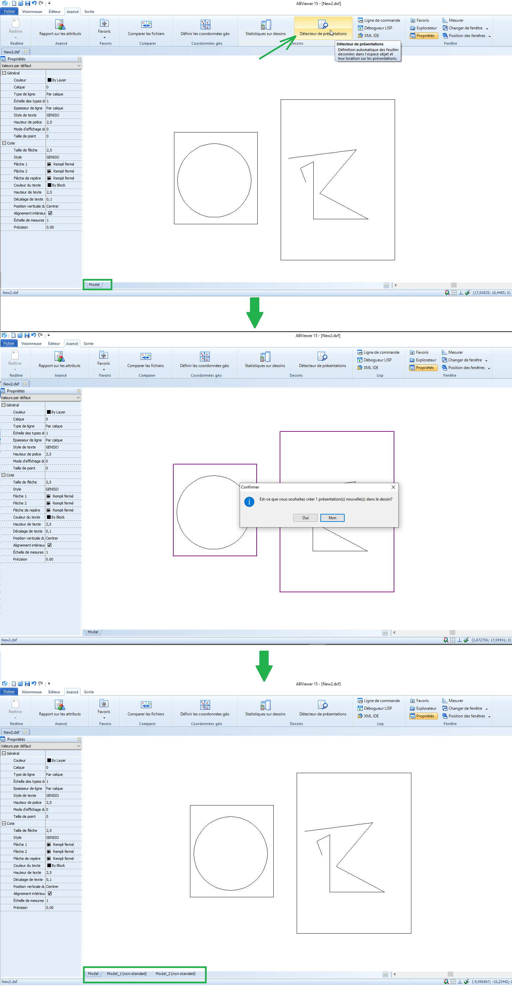Close the Confirmer dialog with the X
Image resolution: width=512 pixels, height=990 pixels.
(x=393, y=487)
